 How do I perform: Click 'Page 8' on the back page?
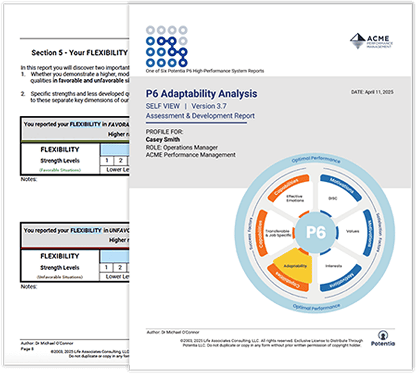pos(27,349)
